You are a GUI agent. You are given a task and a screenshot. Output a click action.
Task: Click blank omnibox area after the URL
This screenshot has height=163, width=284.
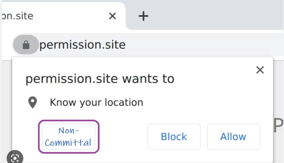coord(203,45)
